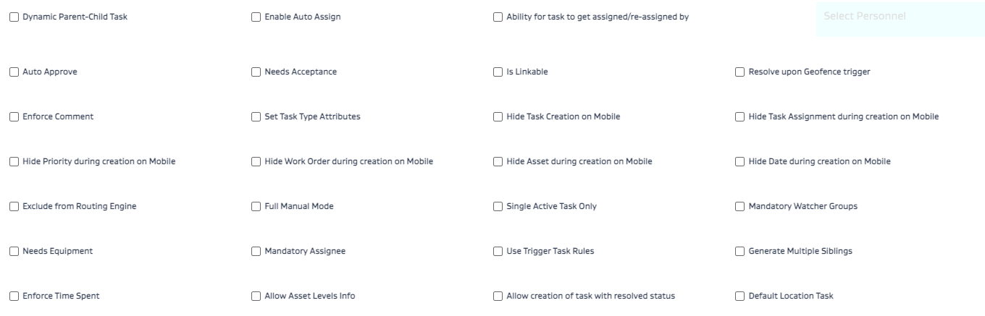
Task: Check Single Active Task Only
Action: [x=498, y=206]
